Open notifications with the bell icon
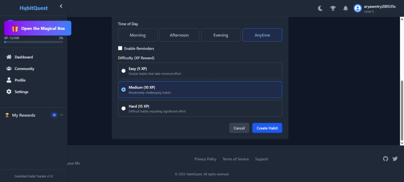 (x=345, y=8)
